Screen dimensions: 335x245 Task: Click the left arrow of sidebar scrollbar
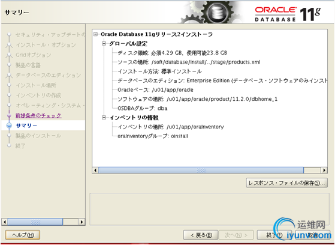click(x=5, y=222)
